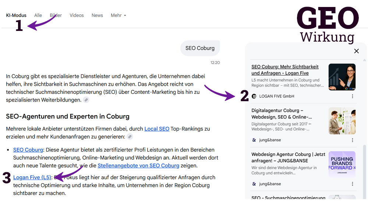Image resolution: width=368 pixels, height=223 pixels.
Task: Open the three-dot menu on the Digitalagentur Coburg card
Action: (353, 139)
